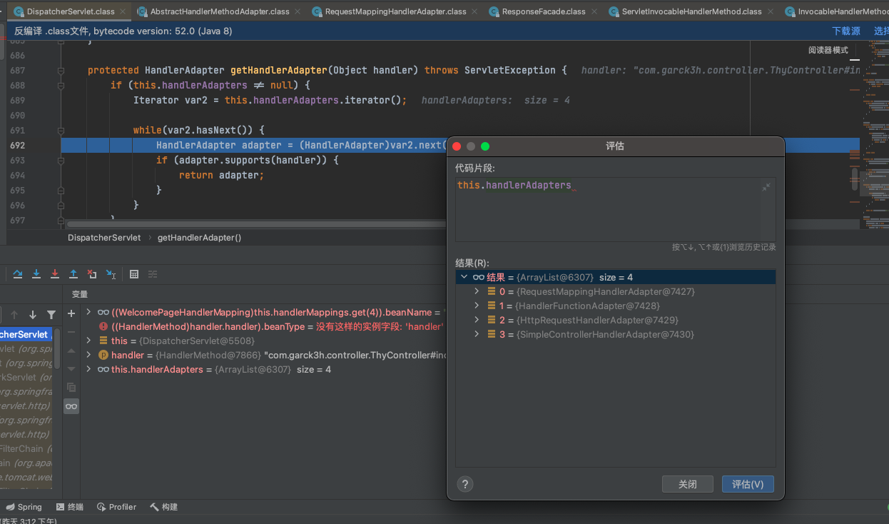Expand the RequestMappingHandlerAdapter@7427 entry

(x=477, y=291)
